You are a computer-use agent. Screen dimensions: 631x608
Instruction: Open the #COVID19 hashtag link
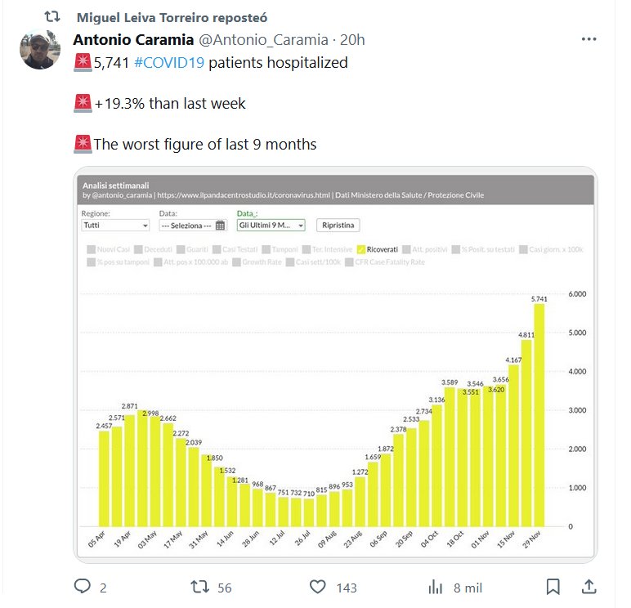coord(168,63)
